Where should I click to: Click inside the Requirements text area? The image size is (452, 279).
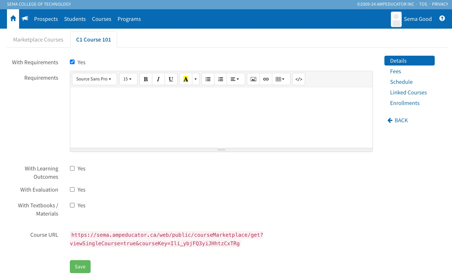[221, 118]
